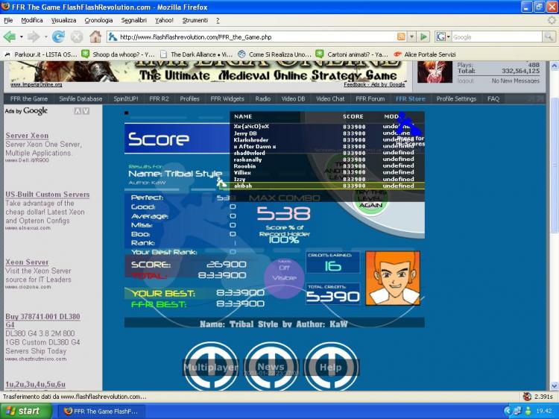Open the Shoop da whoop? bookmark
Image resolution: width=559 pixels, height=419 pixels.
[119, 54]
